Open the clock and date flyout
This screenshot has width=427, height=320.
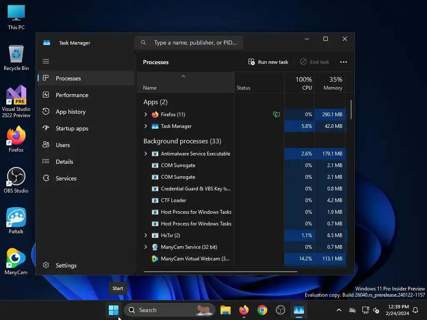click(x=397, y=310)
